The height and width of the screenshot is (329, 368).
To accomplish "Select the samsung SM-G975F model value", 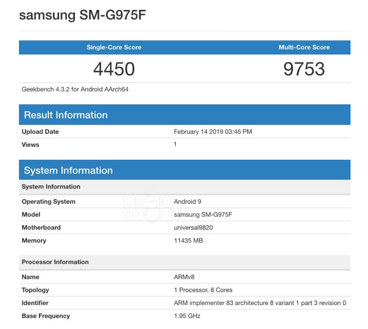I will coord(203,215).
